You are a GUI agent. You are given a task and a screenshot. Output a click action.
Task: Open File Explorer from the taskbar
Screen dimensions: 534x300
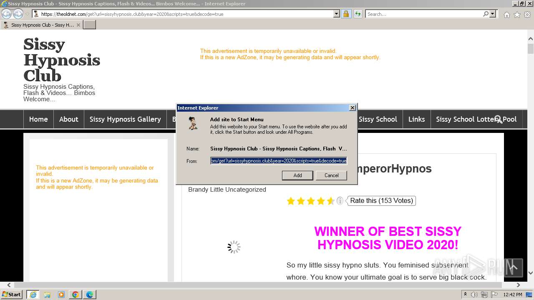47,295
